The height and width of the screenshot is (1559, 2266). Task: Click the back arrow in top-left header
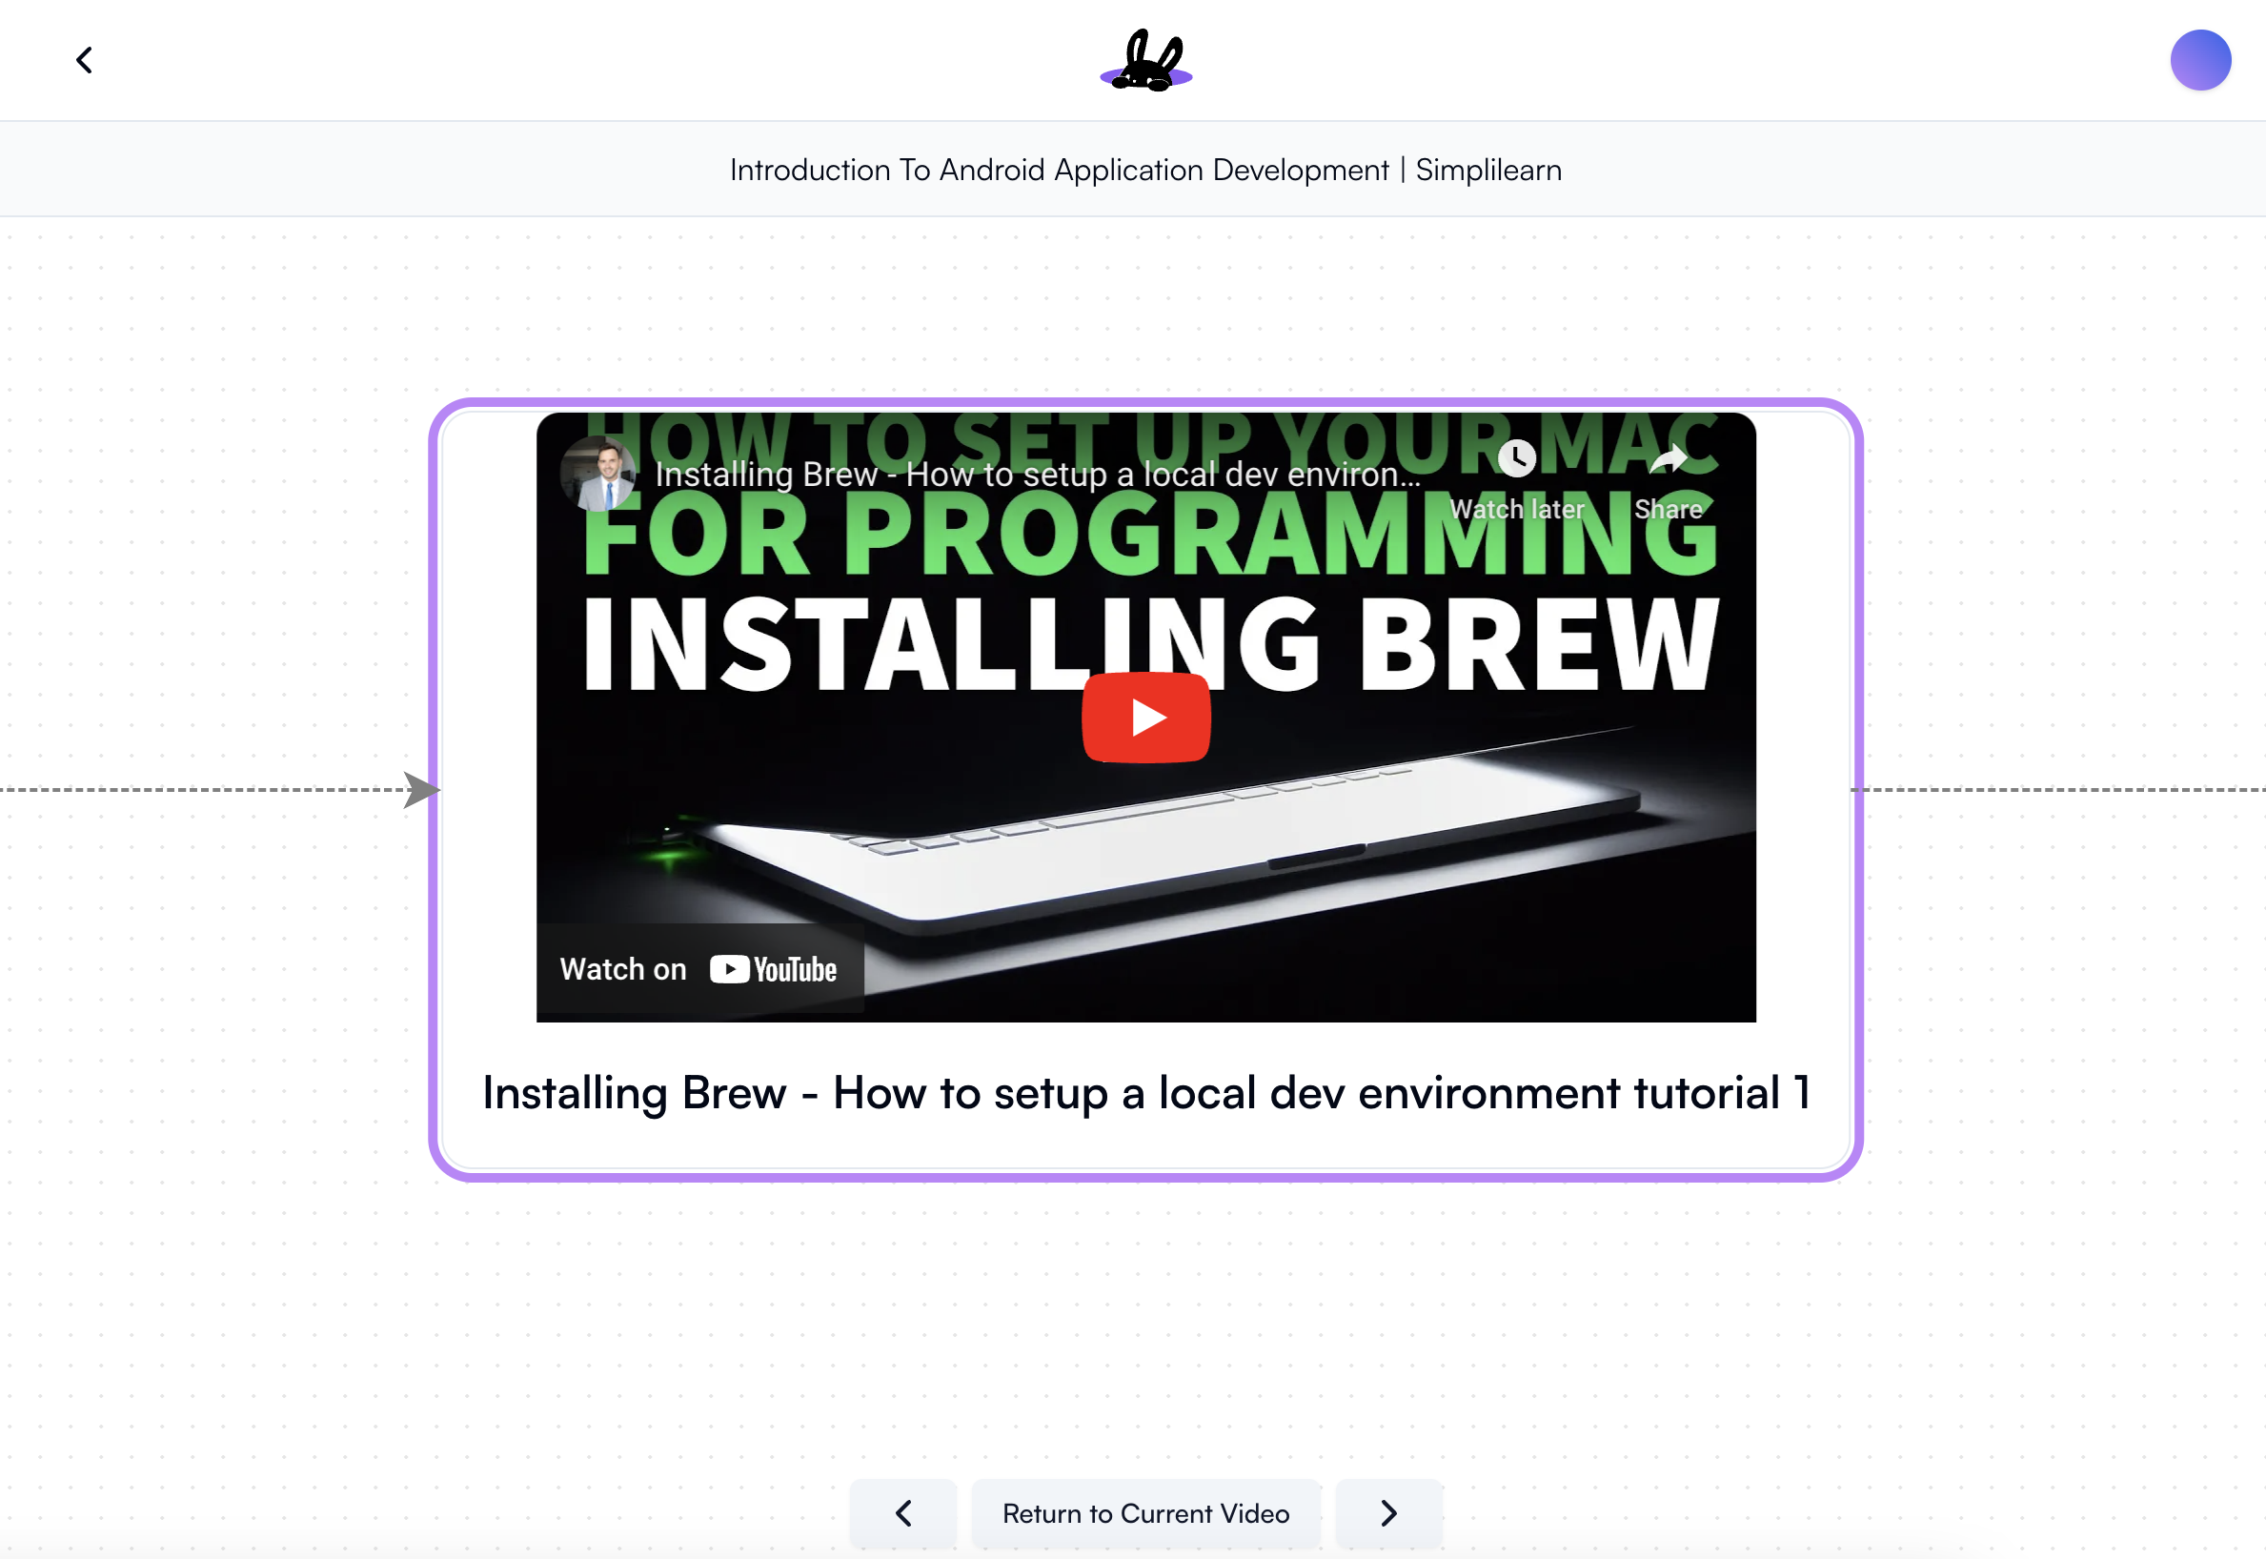pyautogui.click(x=85, y=61)
